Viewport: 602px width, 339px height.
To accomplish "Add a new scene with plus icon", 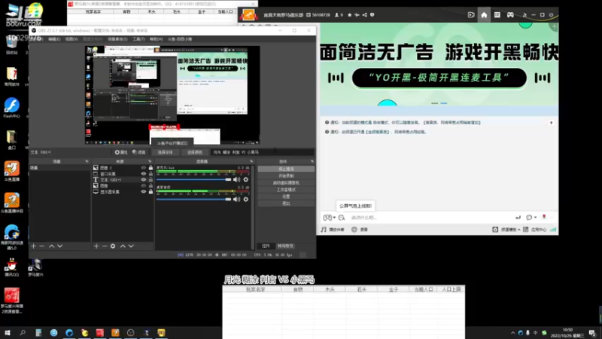I will click(x=33, y=246).
